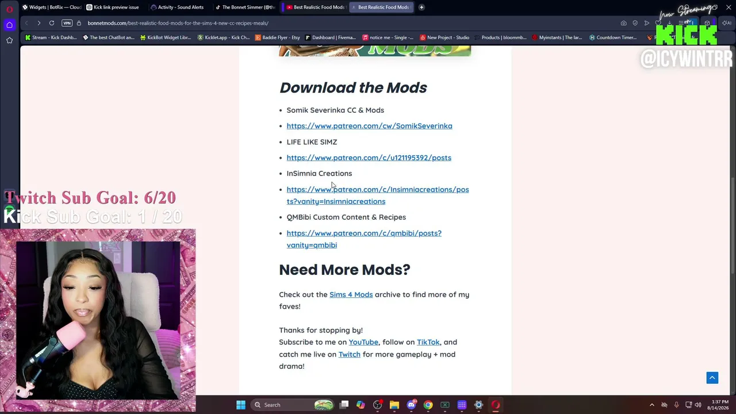Click the microphone icon in system tray
The height and width of the screenshot is (414, 736).
pyautogui.click(x=676, y=405)
